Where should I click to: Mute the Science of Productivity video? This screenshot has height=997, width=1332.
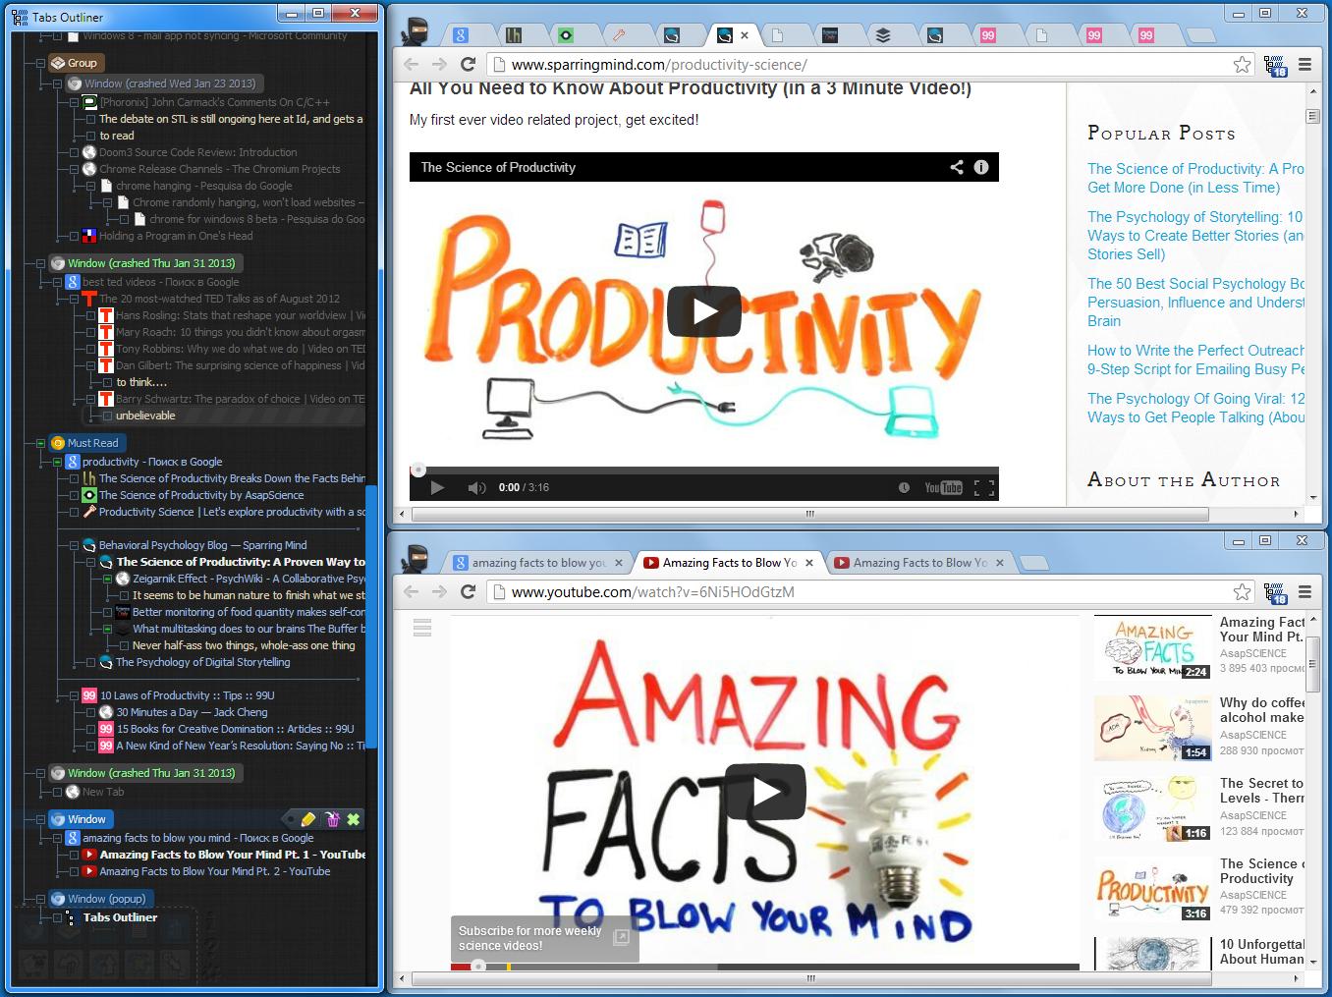(x=476, y=487)
